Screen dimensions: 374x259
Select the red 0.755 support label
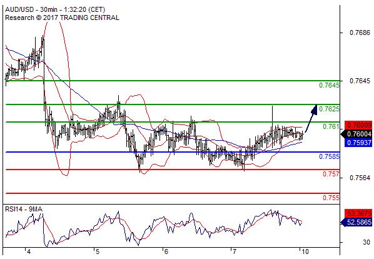click(331, 198)
